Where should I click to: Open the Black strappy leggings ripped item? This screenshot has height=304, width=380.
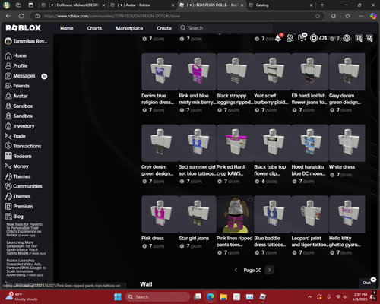235,71
